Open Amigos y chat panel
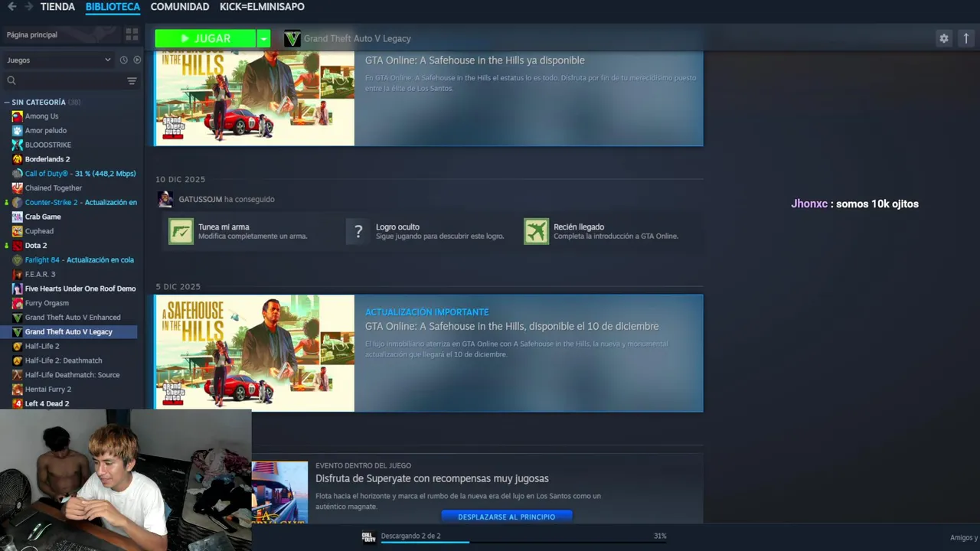 tap(965, 537)
